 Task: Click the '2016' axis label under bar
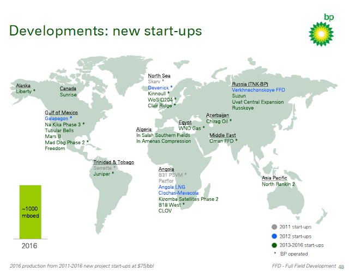[29, 246]
